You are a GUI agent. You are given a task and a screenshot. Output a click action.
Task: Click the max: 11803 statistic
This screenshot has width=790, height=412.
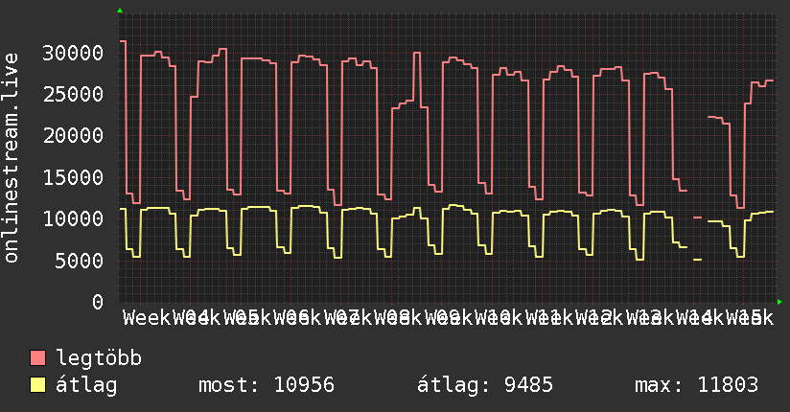point(697,385)
